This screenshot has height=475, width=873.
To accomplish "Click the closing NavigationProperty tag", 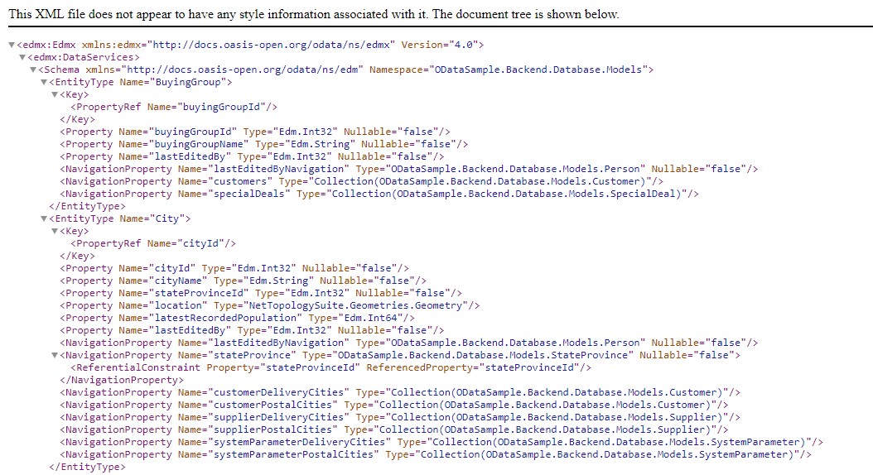I will (122, 381).
